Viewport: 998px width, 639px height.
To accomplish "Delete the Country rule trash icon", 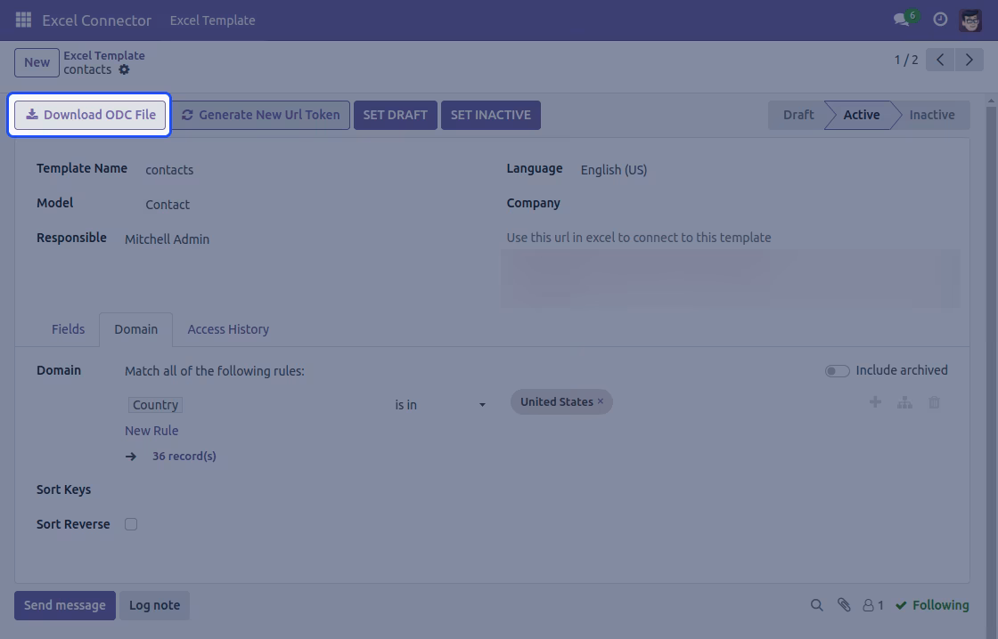I will point(934,402).
